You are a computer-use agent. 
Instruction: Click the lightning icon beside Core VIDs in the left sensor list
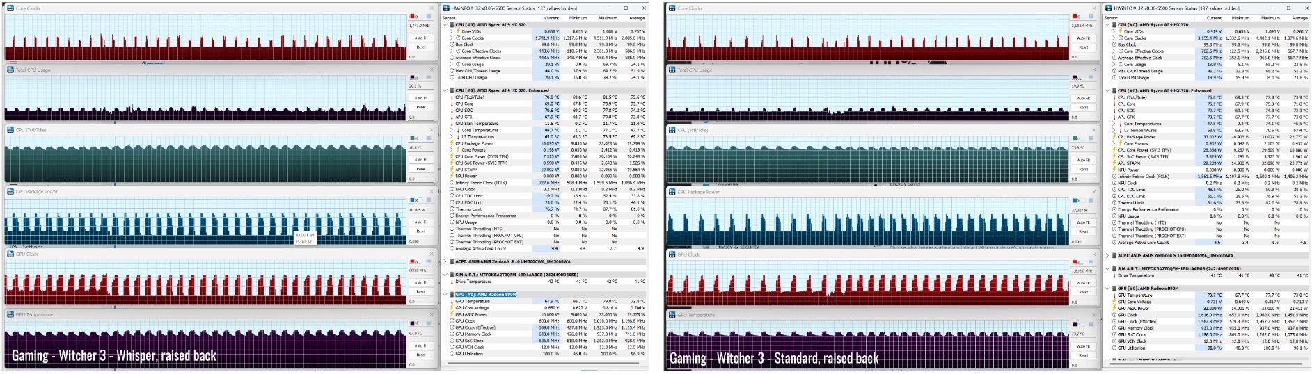(x=458, y=31)
